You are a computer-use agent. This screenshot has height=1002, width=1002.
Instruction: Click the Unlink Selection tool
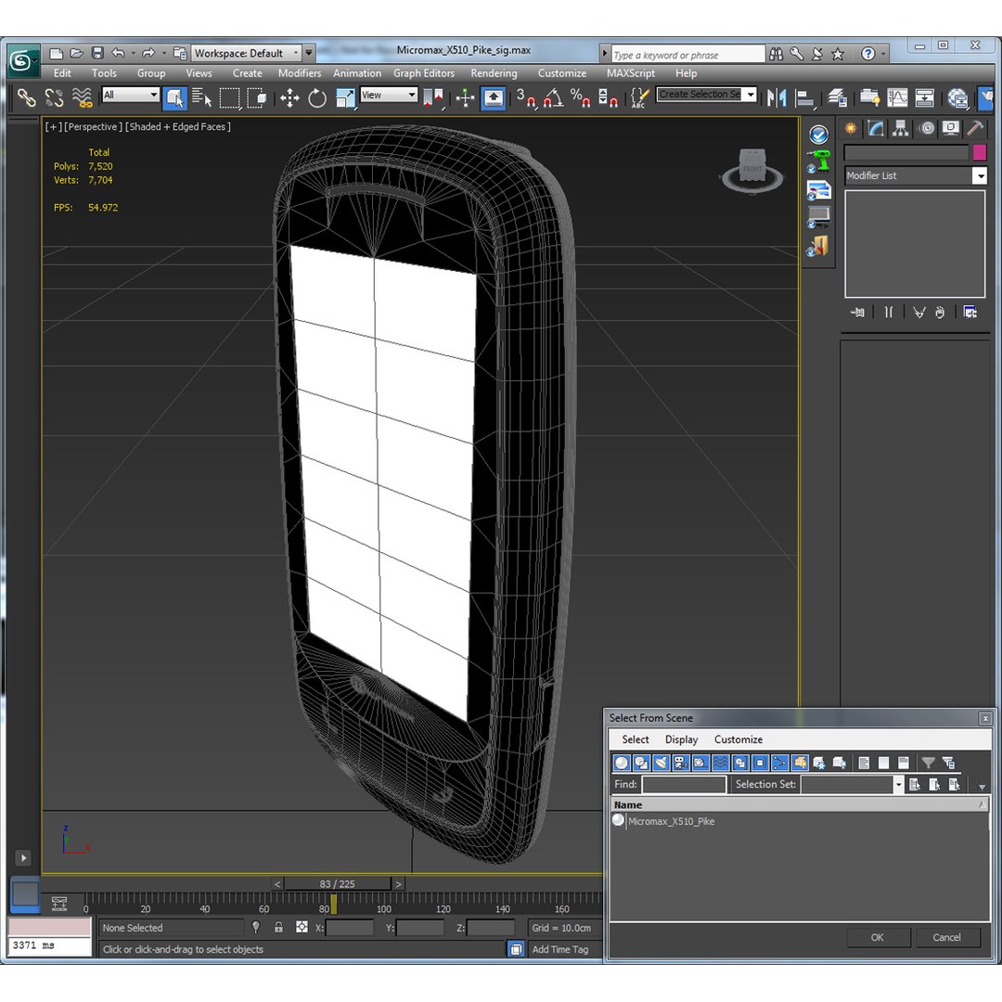[55, 97]
